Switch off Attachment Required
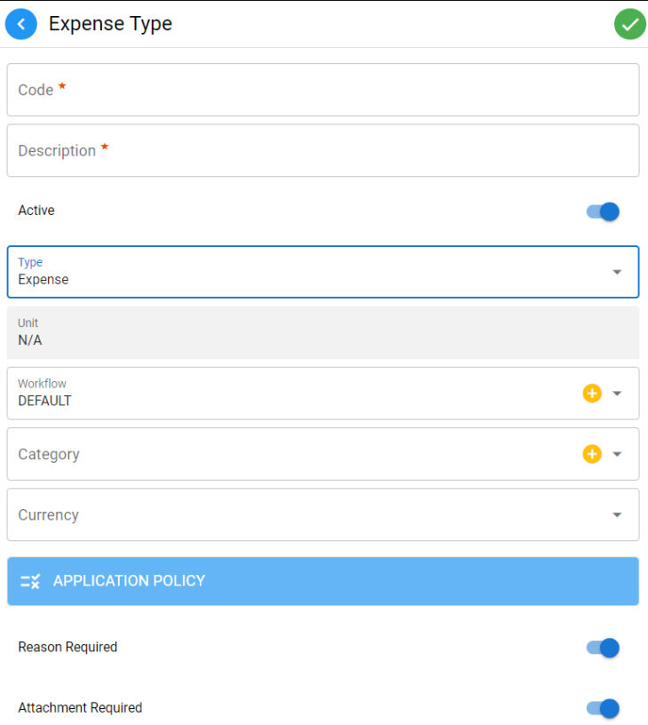The width and height of the screenshot is (648, 725). coord(602,708)
